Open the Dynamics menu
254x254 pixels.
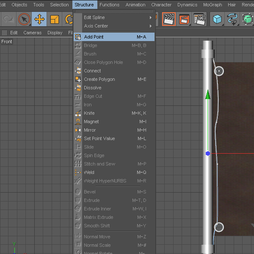pyautogui.click(x=187, y=5)
